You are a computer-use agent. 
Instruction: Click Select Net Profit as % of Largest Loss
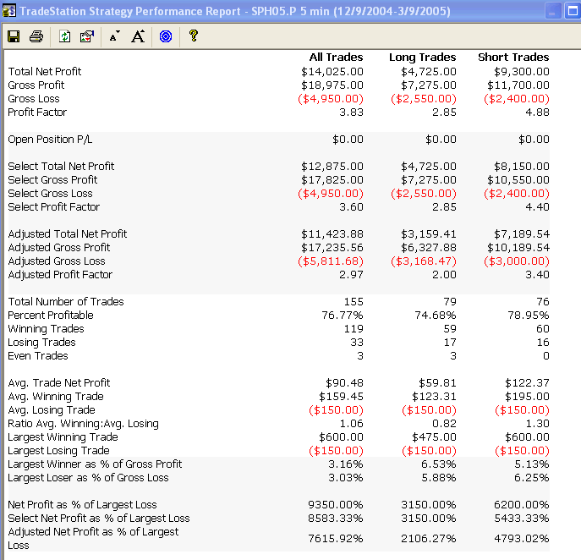point(99,518)
